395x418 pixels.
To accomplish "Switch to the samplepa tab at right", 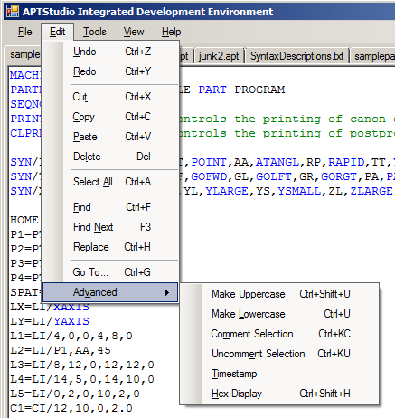I will pos(373,56).
